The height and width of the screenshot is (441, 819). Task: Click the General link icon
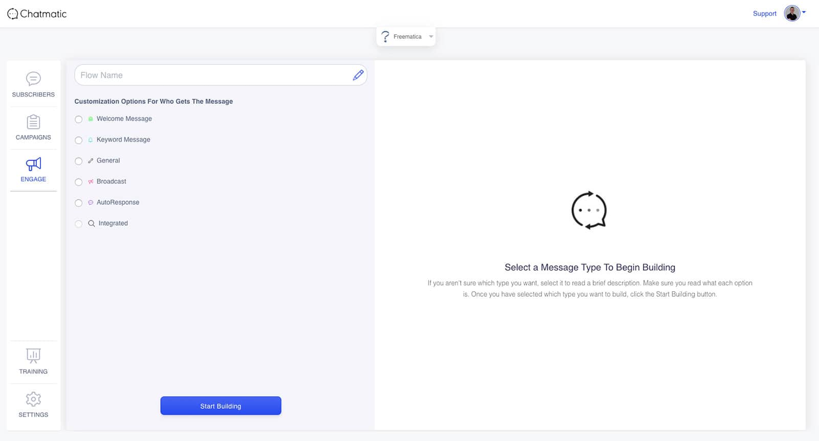[91, 161]
